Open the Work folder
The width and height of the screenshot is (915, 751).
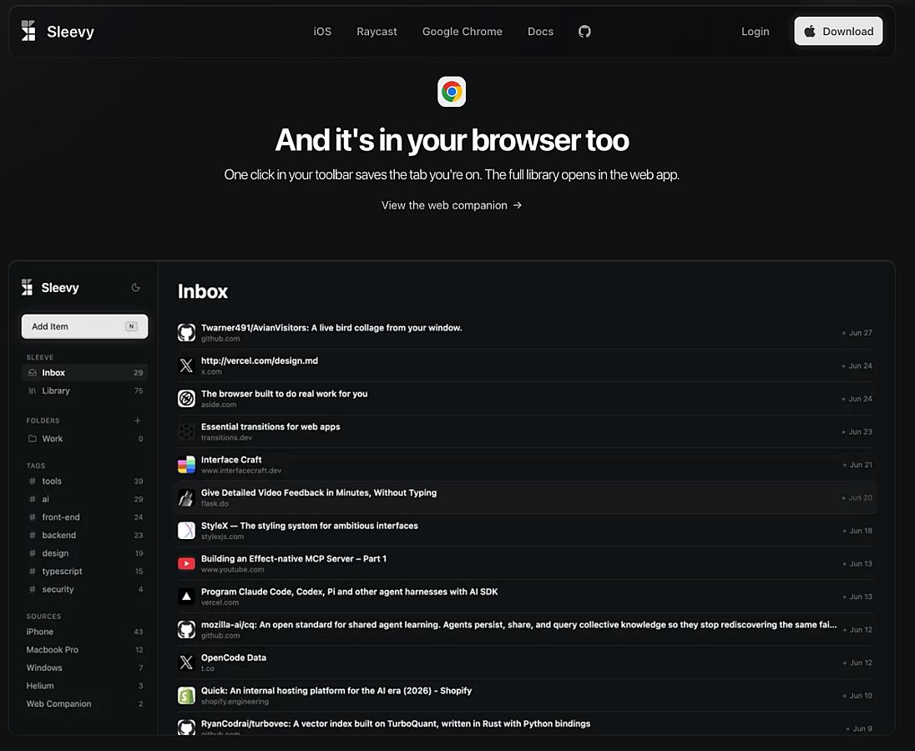[84, 438]
